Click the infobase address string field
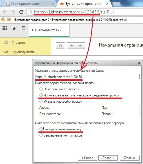This screenshot has width=143, height=164. click(x=87, y=77)
